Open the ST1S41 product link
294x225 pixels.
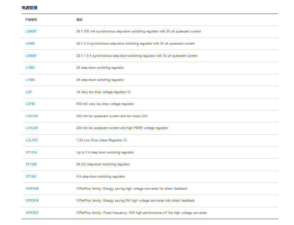point(31,177)
